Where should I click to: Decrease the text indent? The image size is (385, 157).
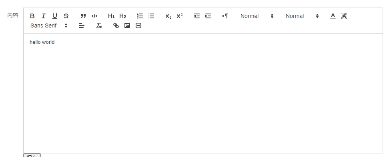tap(197, 16)
